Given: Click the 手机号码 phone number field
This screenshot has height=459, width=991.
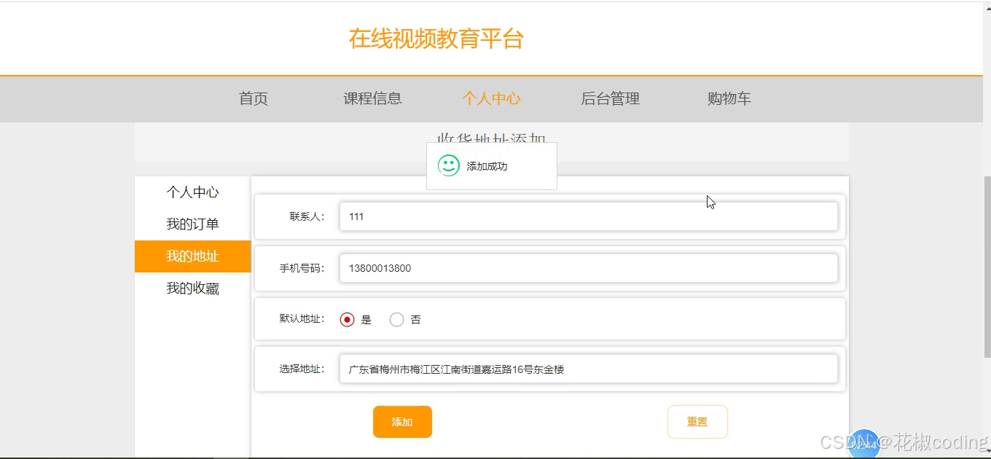Looking at the screenshot, I should pos(589,267).
